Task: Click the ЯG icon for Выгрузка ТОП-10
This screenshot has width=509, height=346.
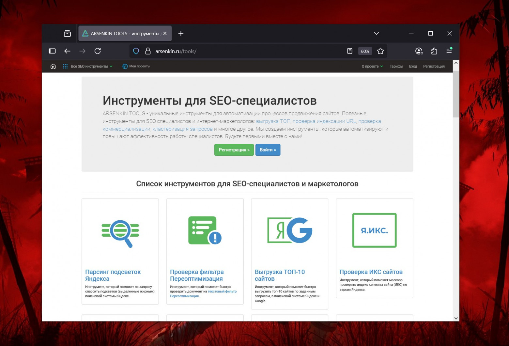Action: 289,230
